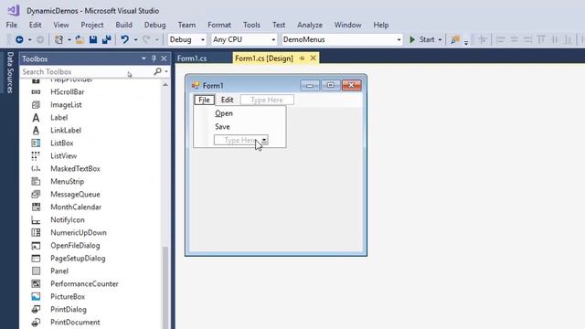
Task: Click the New Project toolbar icon
Action: (58, 39)
